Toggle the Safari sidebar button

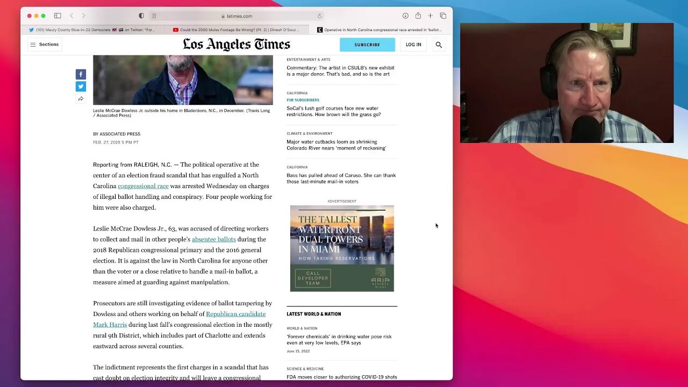[58, 16]
